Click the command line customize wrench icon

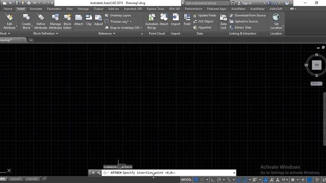[98, 173]
